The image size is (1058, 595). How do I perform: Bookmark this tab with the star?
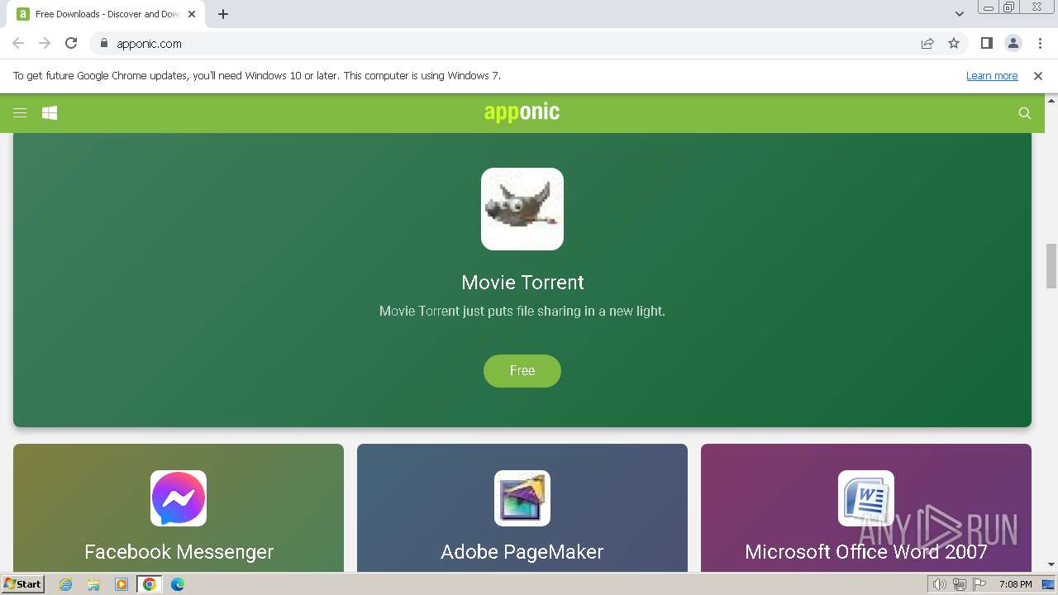pyautogui.click(x=954, y=43)
